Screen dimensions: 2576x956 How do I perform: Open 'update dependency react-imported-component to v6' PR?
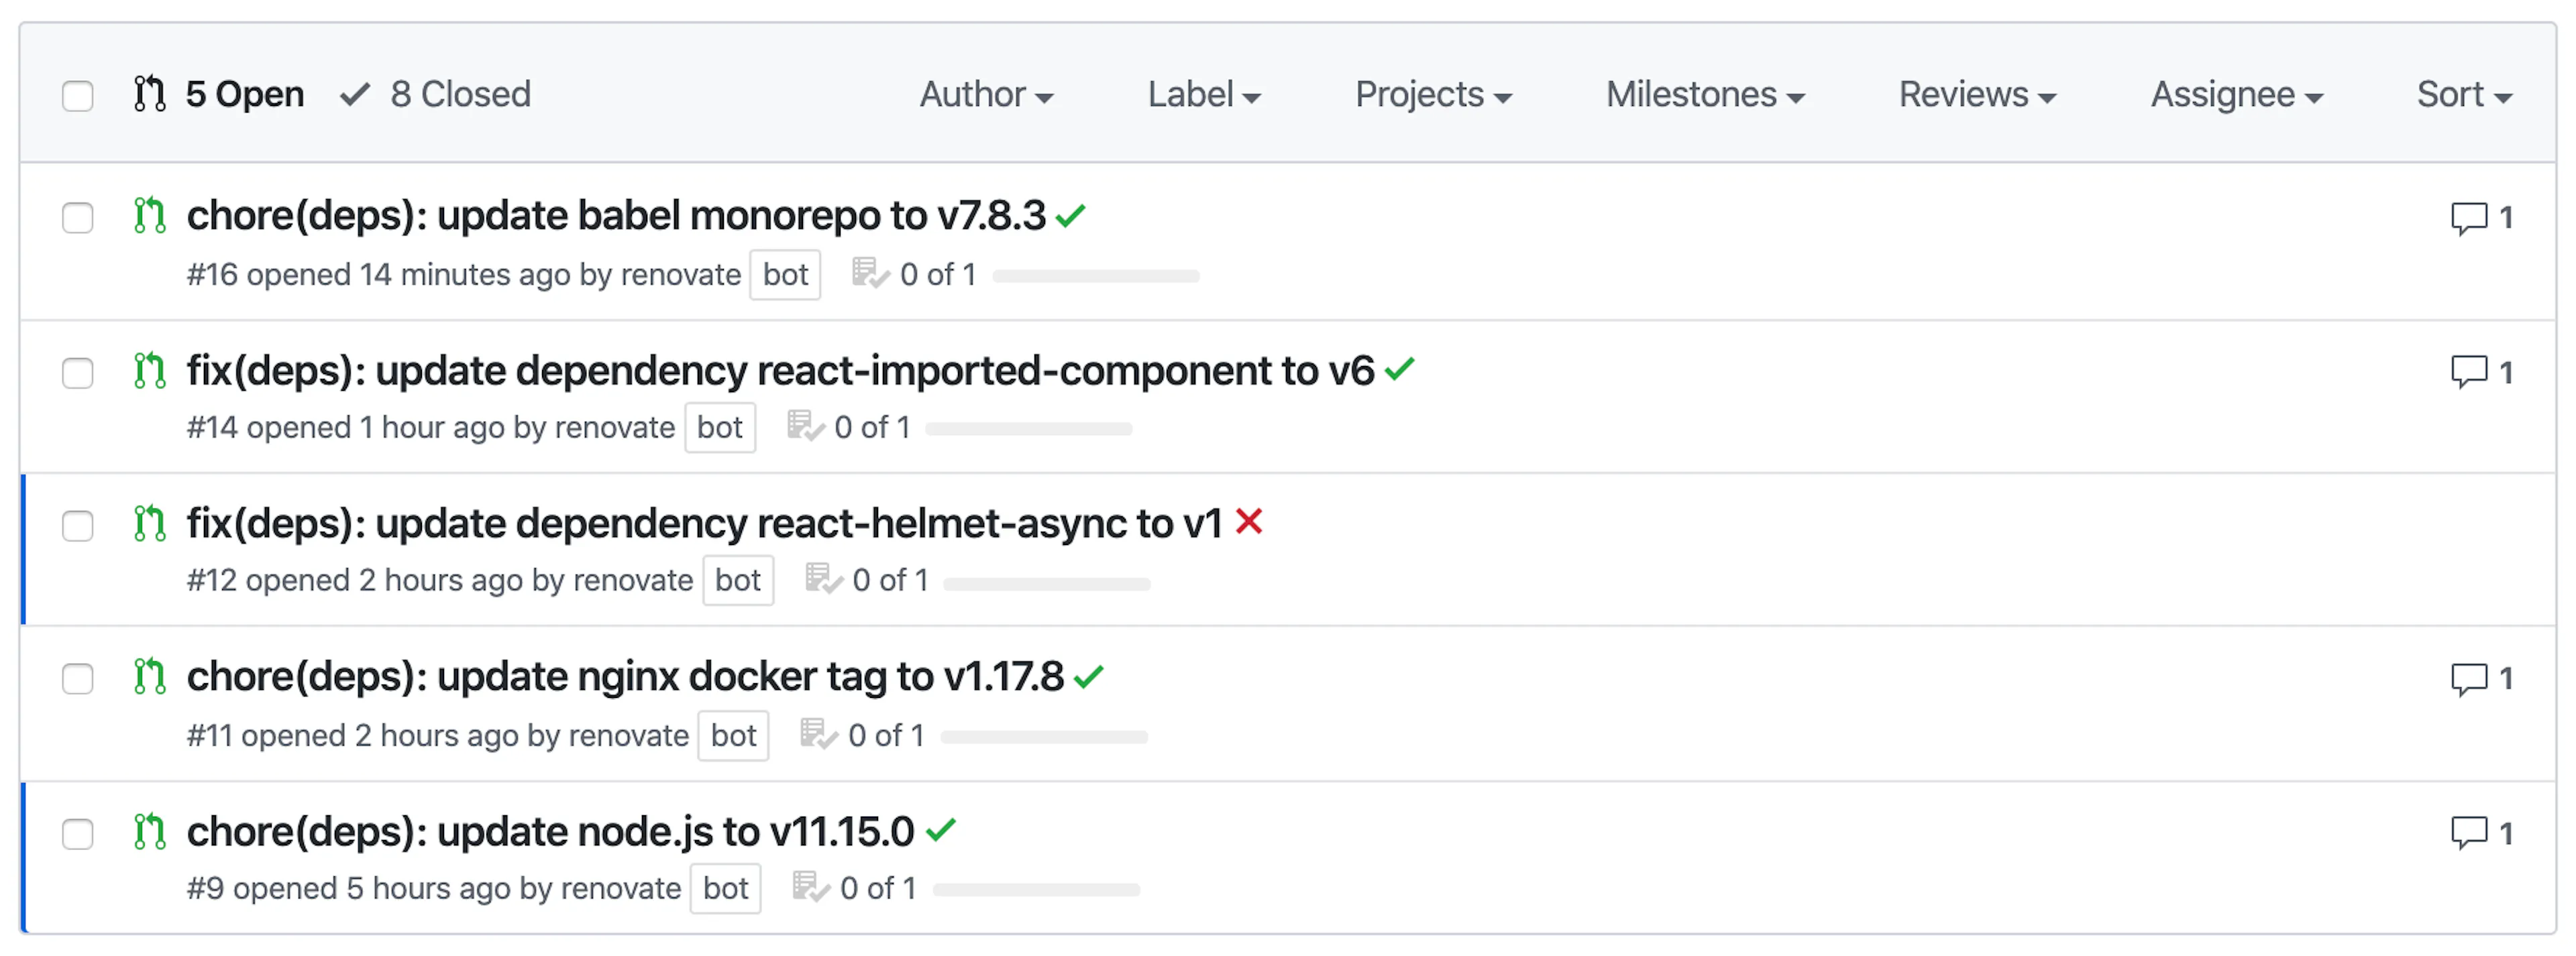tap(781, 371)
